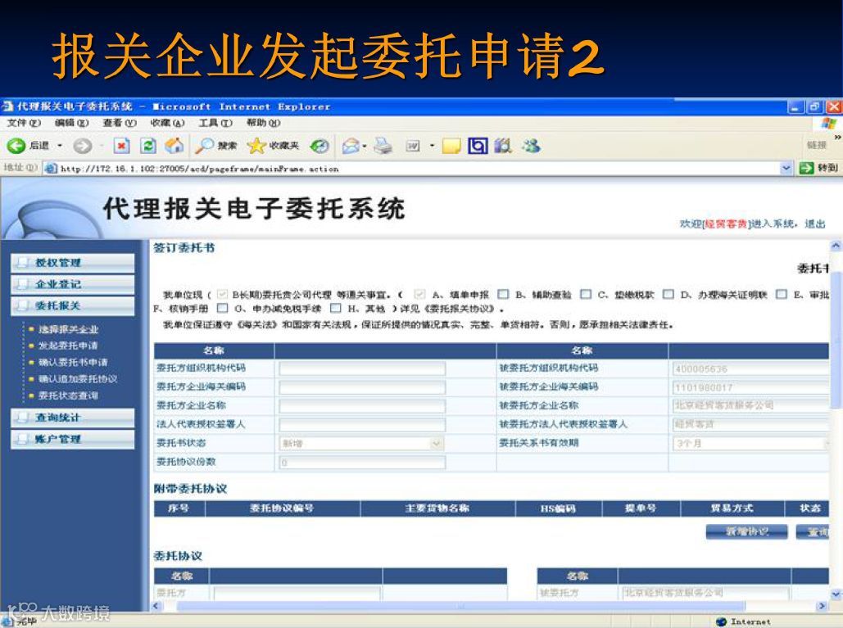Check the D、办理海关证明联 checkbox
Screen dimensions: 843x628
pos(669,294)
